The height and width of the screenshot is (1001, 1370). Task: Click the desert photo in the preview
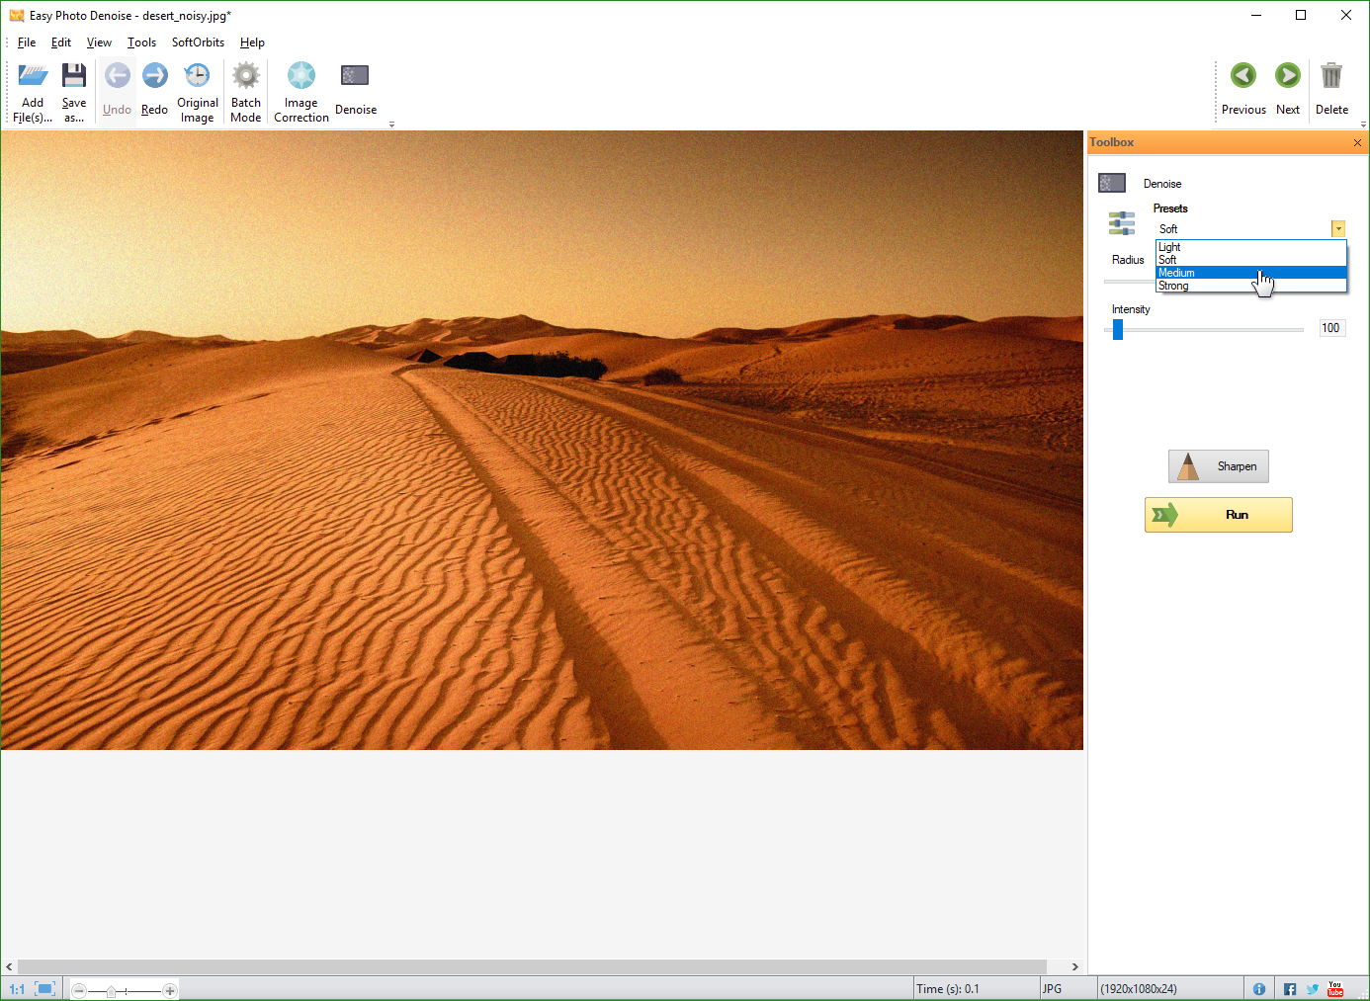click(542, 440)
